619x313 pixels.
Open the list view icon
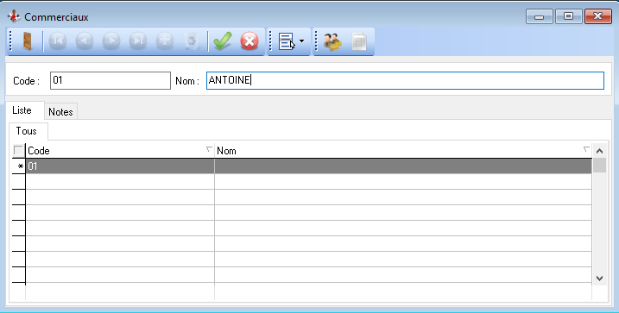pyautogui.click(x=287, y=41)
